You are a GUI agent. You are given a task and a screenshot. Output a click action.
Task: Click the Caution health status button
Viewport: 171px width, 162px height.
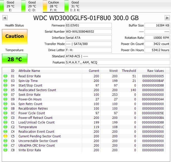15,37
